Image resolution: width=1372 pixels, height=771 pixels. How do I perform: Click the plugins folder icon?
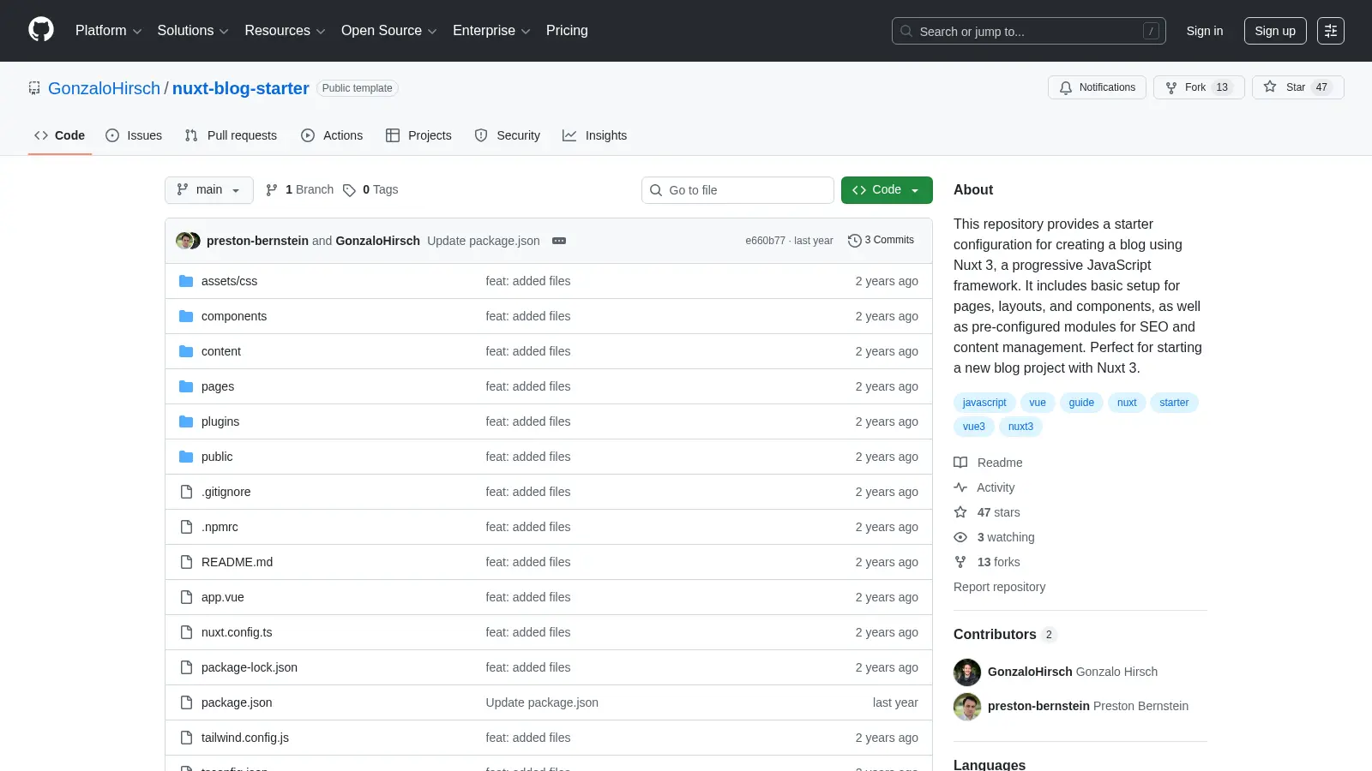pyautogui.click(x=186, y=421)
